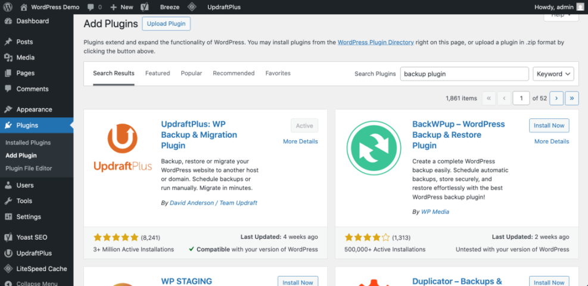This screenshot has height=286, width=588.
Task: Go to next page of results
Action: coord(556,98)
